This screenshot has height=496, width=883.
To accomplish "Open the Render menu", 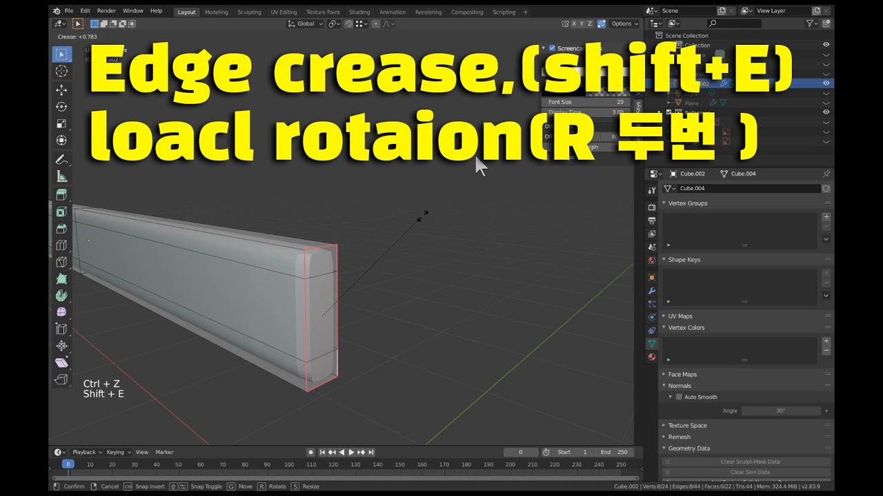I will 106,11.
